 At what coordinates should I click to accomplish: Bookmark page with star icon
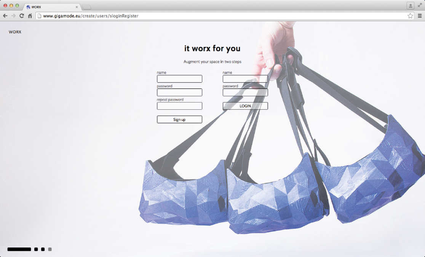410,16
